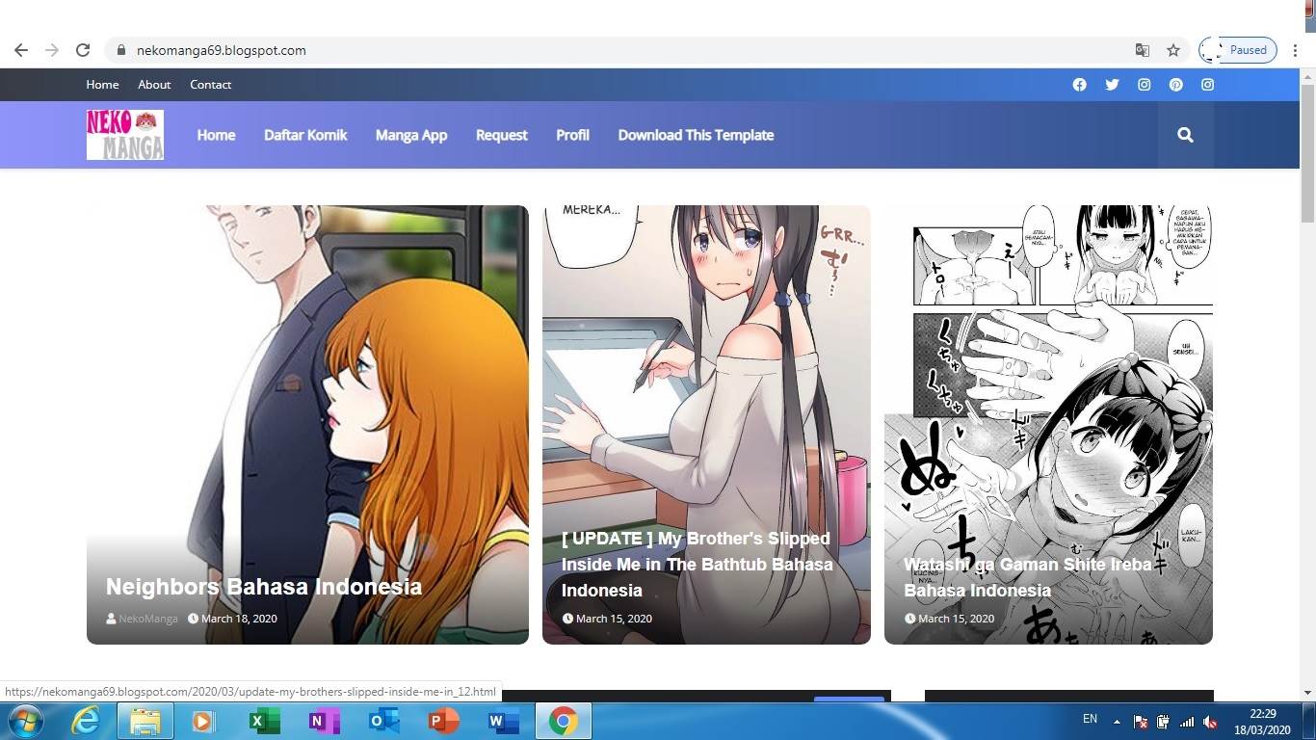Viewport: 1316px width, 740px height.
Task: Open the blog's Facebook page icon
Action: [1079, 85]
